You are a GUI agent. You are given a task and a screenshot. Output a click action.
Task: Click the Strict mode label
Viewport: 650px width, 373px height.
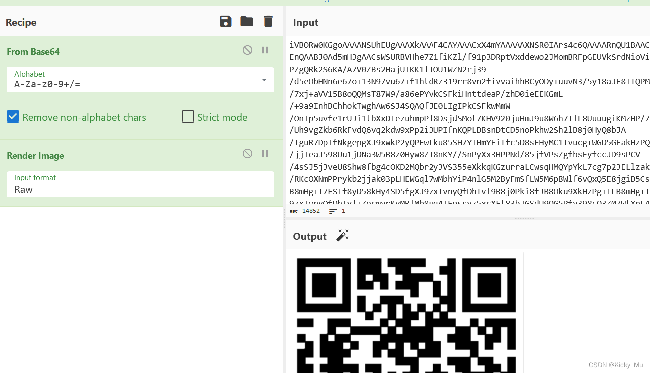[222, 117]
